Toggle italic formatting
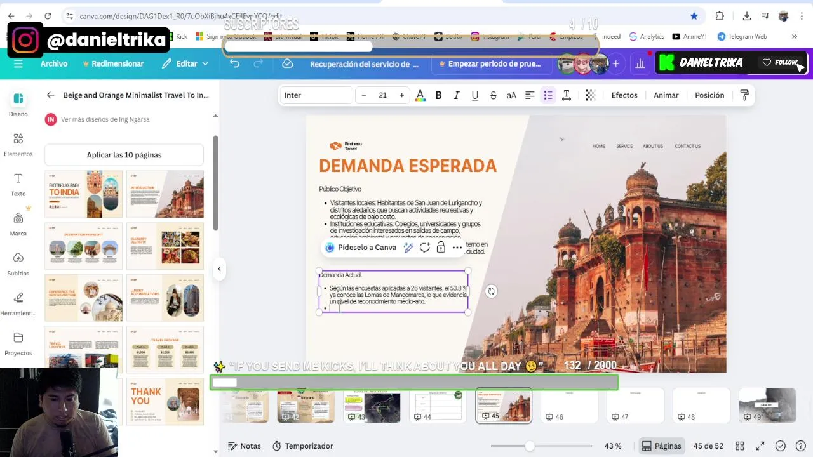Viewport: 813px width, 457px height. click(456, 95)
